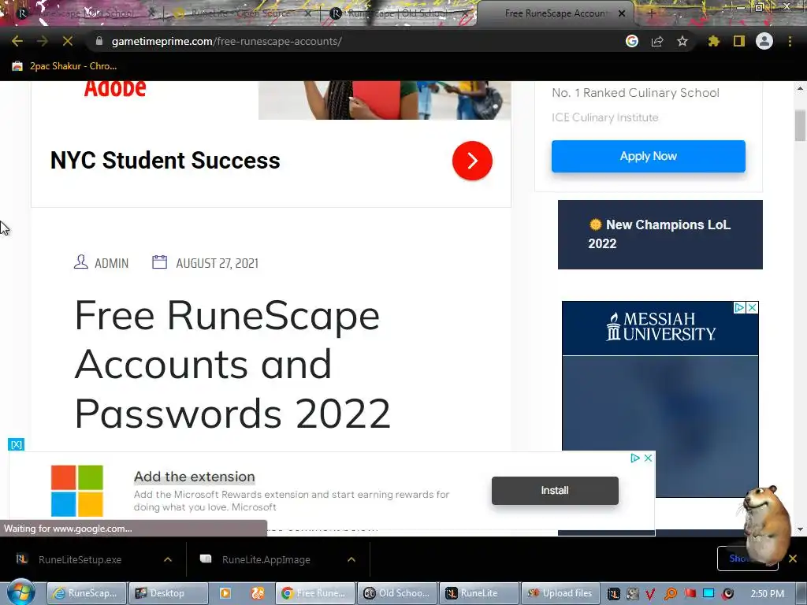807x605 pixels.
Task: Open a new browser tab
Action: click(650, 13)
